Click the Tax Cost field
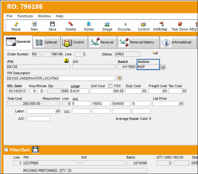This screenshot has width=198, height=174. [177, 91]
